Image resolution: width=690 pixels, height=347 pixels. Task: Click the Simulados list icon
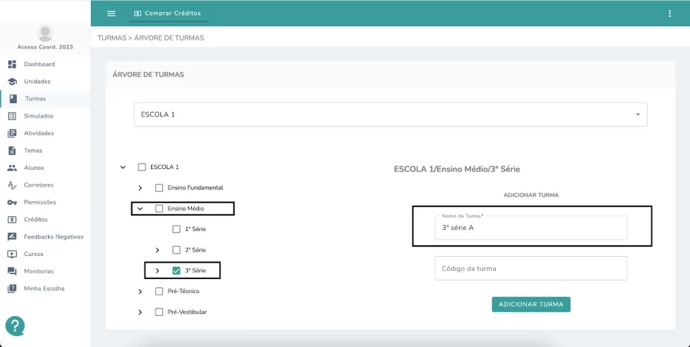[x=12, y=116]
